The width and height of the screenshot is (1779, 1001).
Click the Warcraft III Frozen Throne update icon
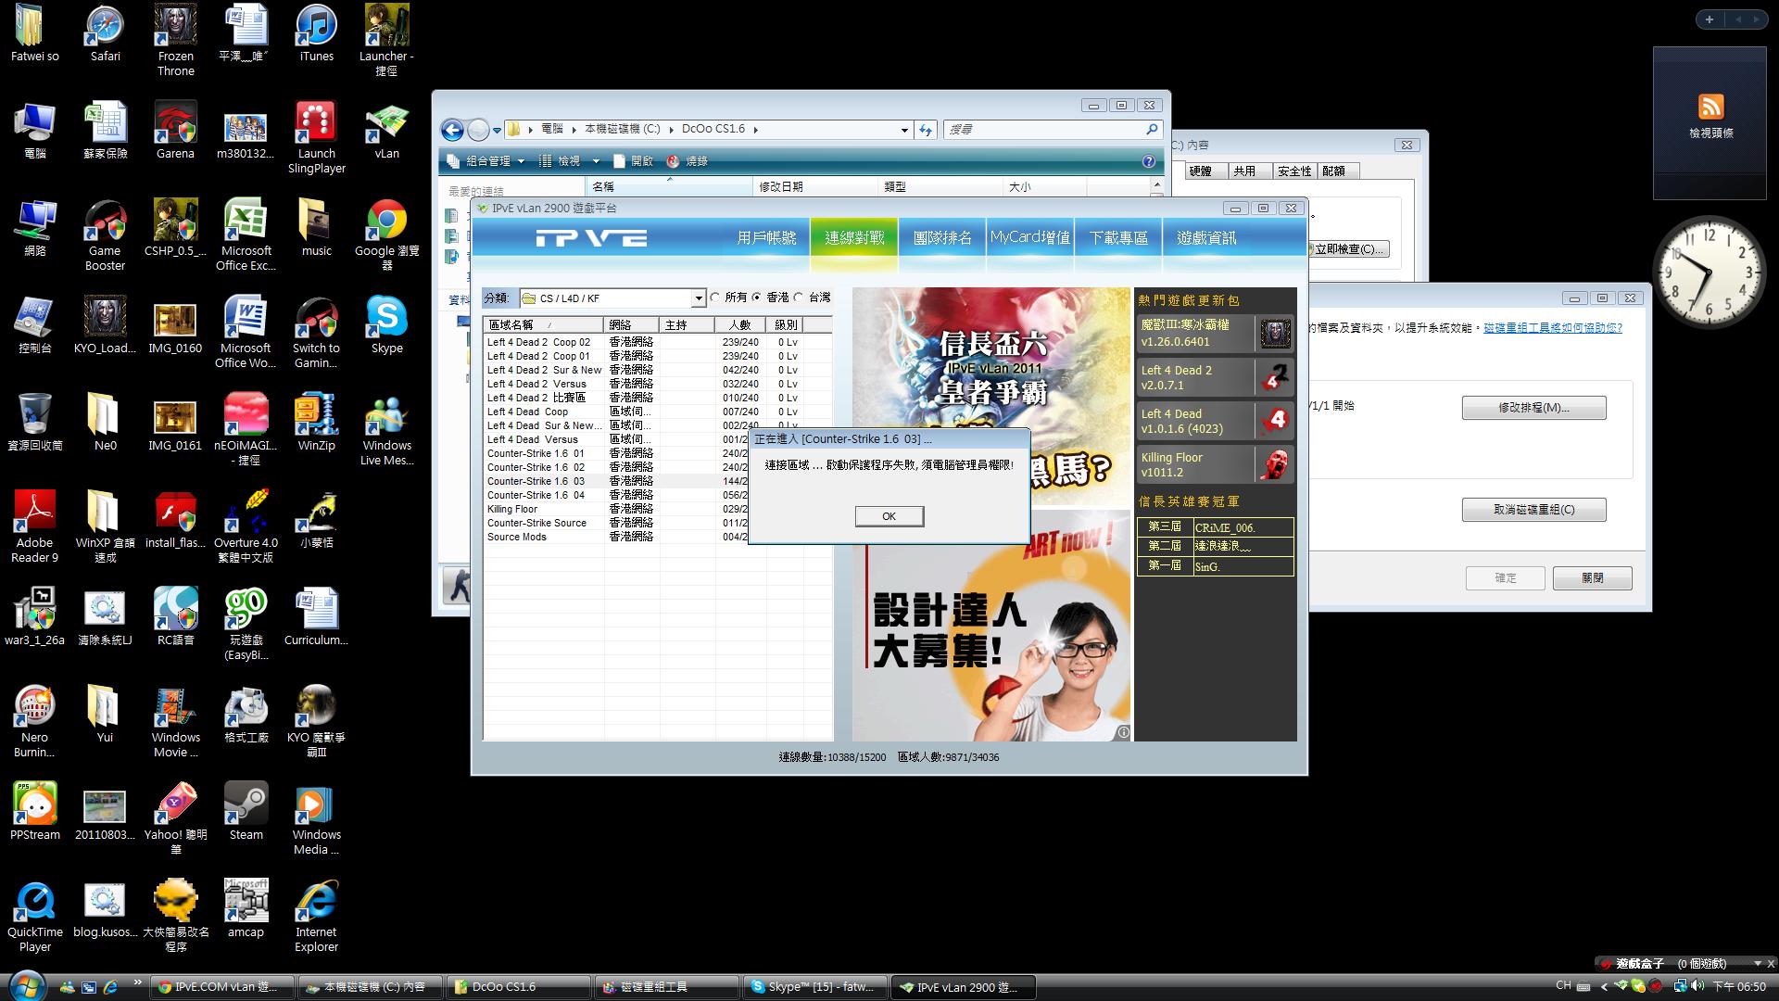[1275, 333]
